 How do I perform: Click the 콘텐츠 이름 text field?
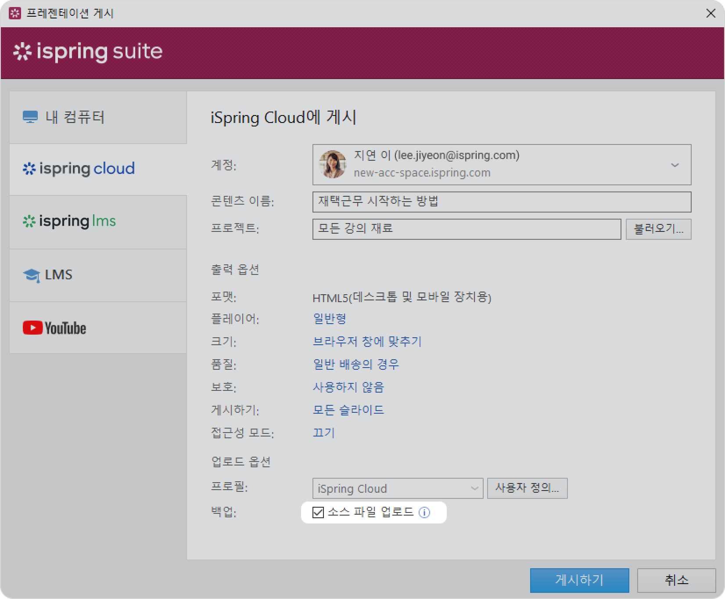tap(501, 202)
